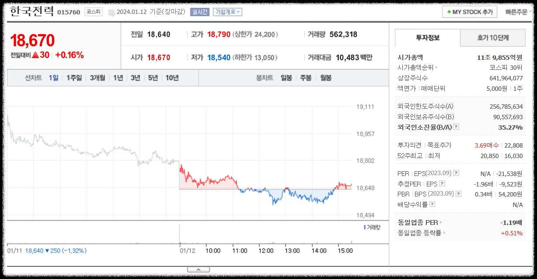Expand 시가총액순위 arrow link
The image size is (537, 279).
pyautogui.click(x=436, y=68)
